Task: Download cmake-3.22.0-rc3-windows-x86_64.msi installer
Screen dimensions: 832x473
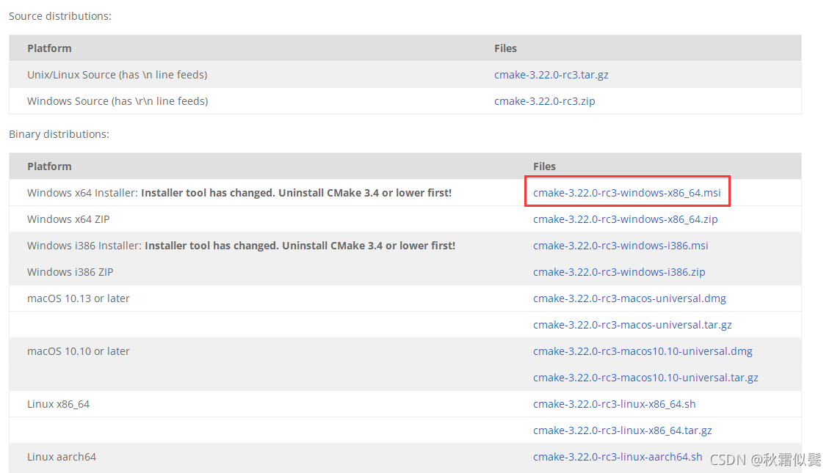Action: click(626, 193)
